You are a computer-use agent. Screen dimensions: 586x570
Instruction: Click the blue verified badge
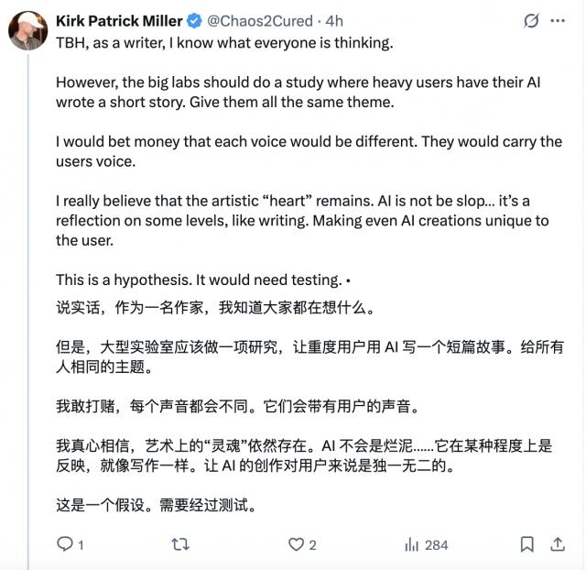click(196, 20)
